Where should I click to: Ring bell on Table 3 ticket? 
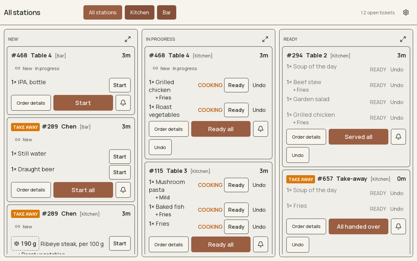coord(261,244)
